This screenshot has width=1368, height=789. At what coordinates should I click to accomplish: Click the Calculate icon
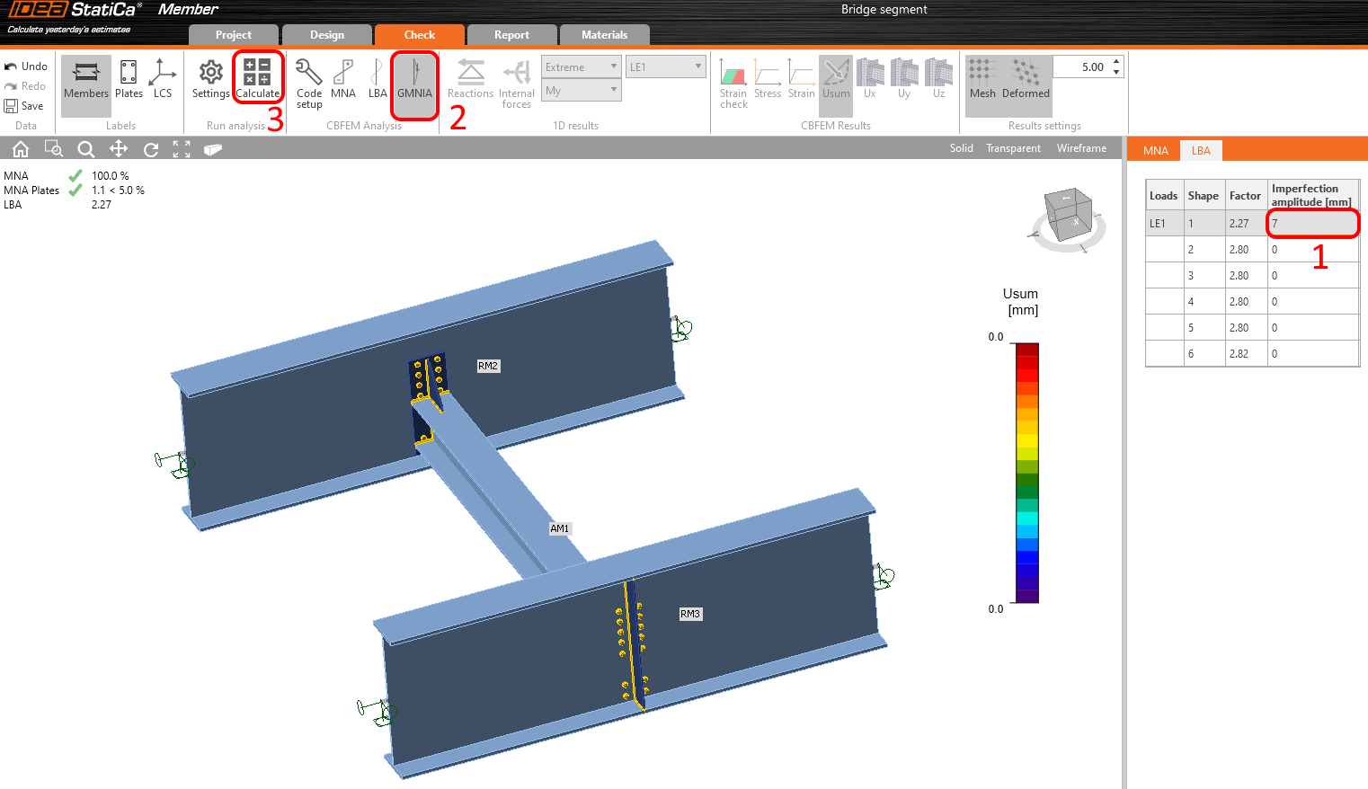(x=258, y=78)
